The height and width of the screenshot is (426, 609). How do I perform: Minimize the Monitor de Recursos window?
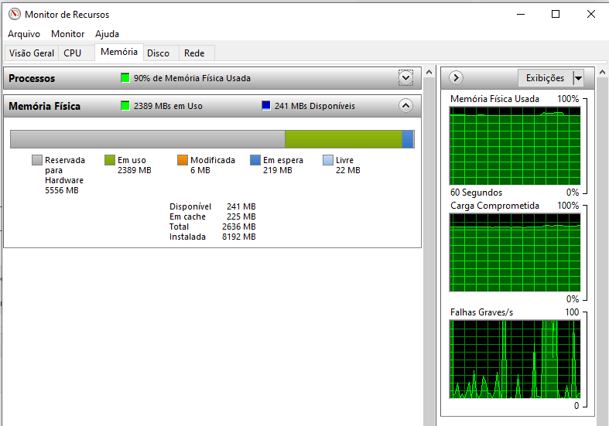pos(521,15)
